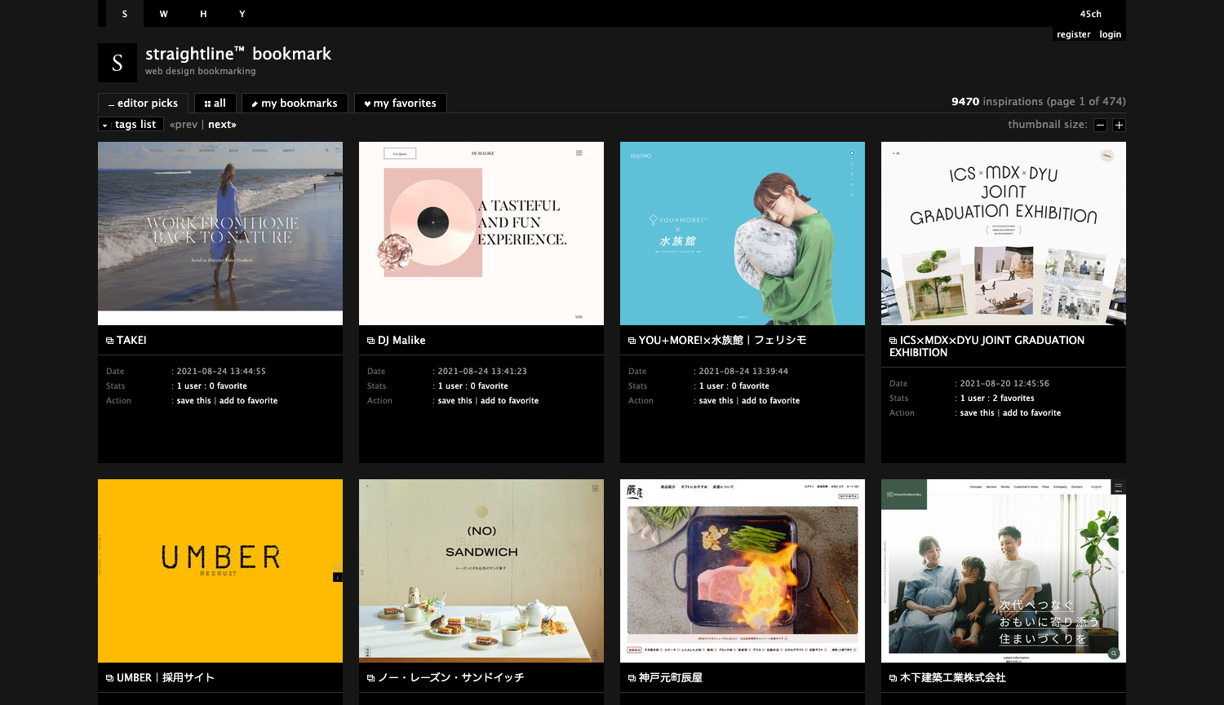Decrease thumbnail size with minus button
The height and width of the screenshot is (705, 1224).
[1100, 126]
